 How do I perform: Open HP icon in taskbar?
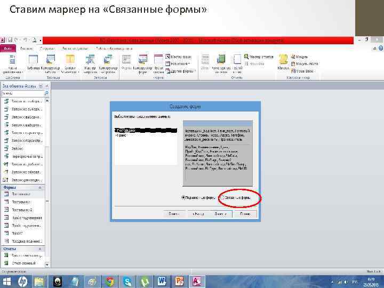(x=22, y=282)
